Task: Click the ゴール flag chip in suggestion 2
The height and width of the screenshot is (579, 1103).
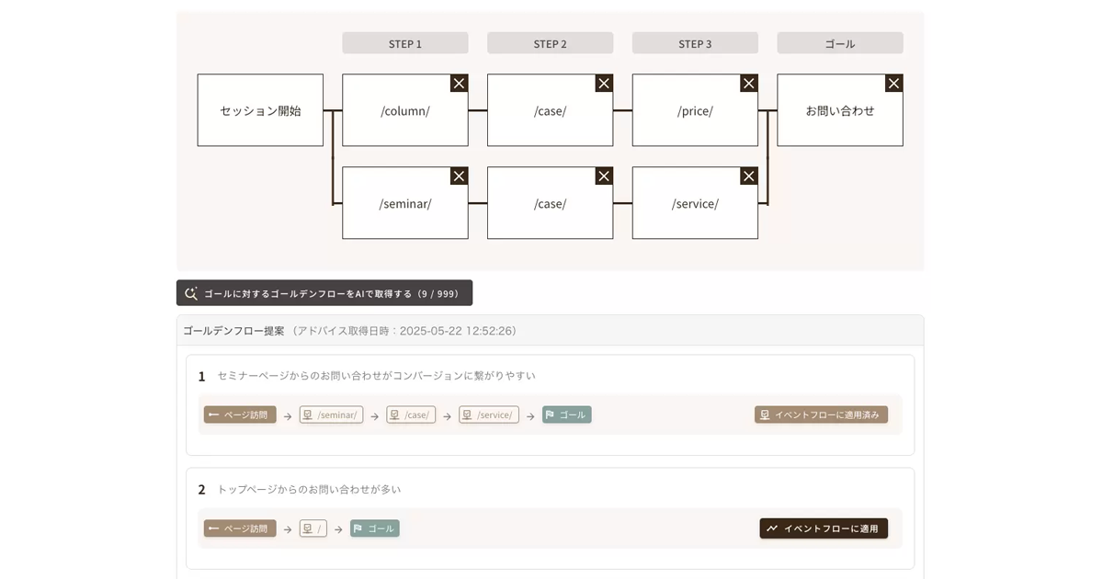Action: coord(375,528)
